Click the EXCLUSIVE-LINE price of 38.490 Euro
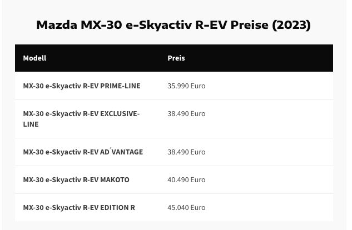The image size is (352, 230). tap(186, 114)
